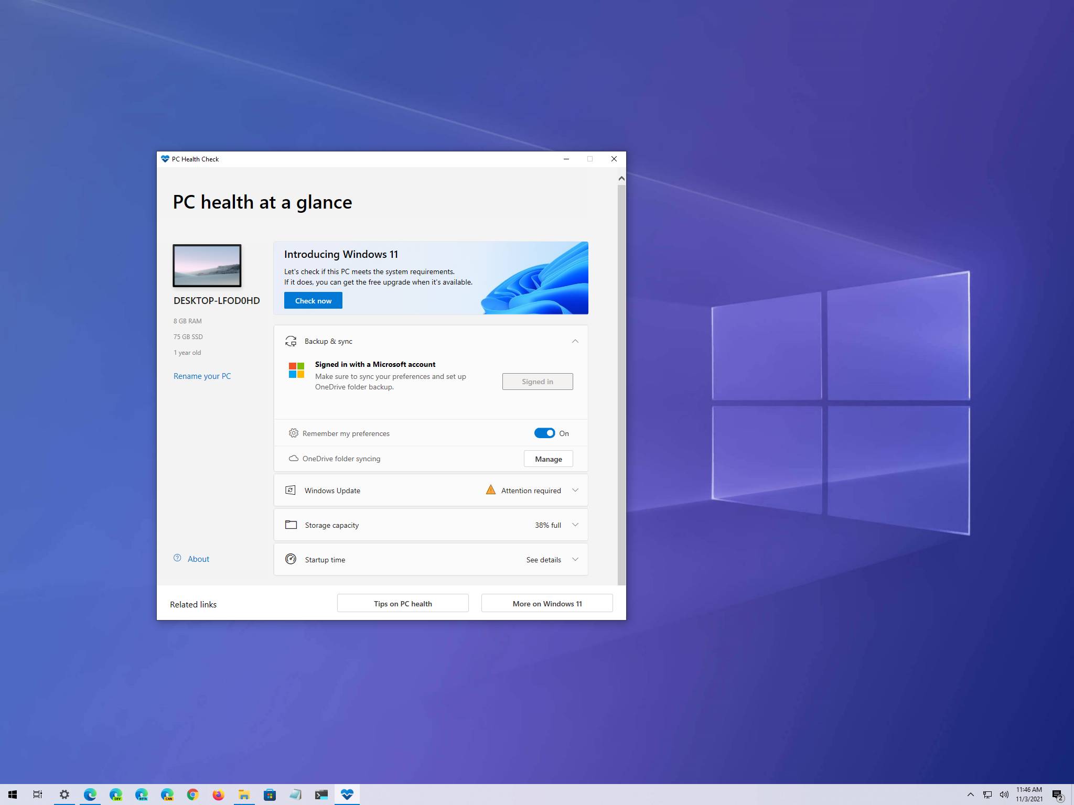Click More on Windows 11 button
Screen dimensions: 1074x805
[546, 603]
